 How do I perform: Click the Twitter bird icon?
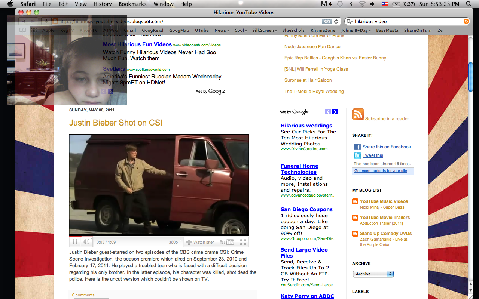357,155
